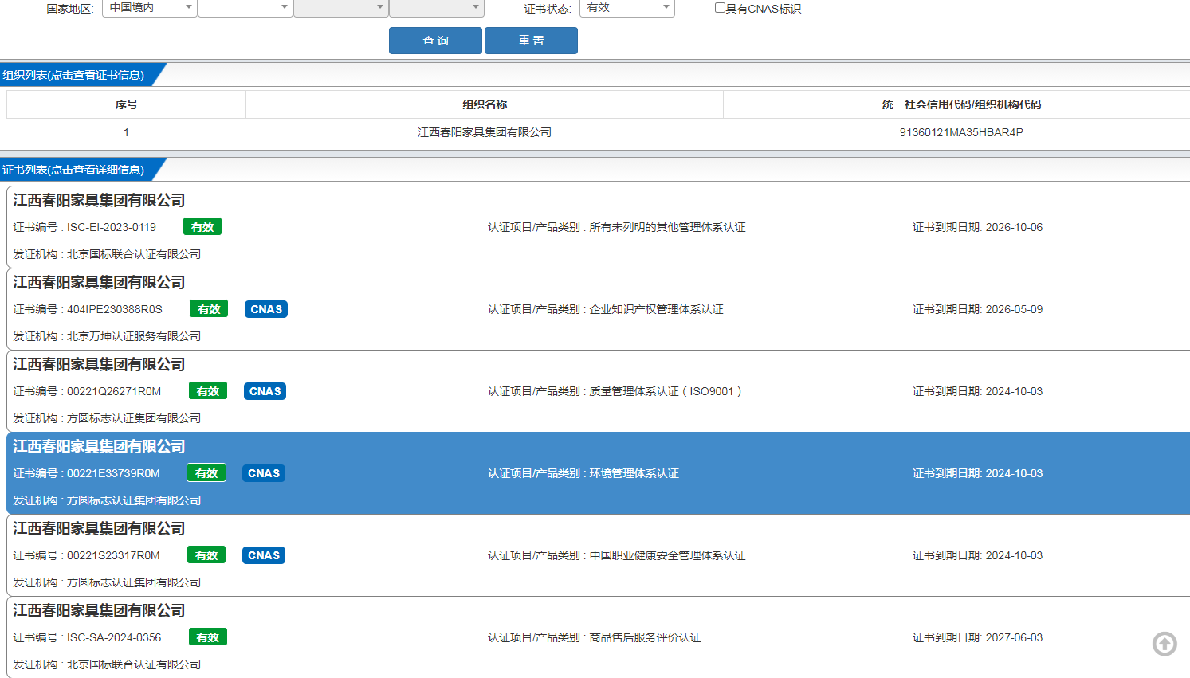Click the category text 中国职业健康安全管理体系认证
The image size is (1190, 678).
pyautogui.click(x=667, y=555)
